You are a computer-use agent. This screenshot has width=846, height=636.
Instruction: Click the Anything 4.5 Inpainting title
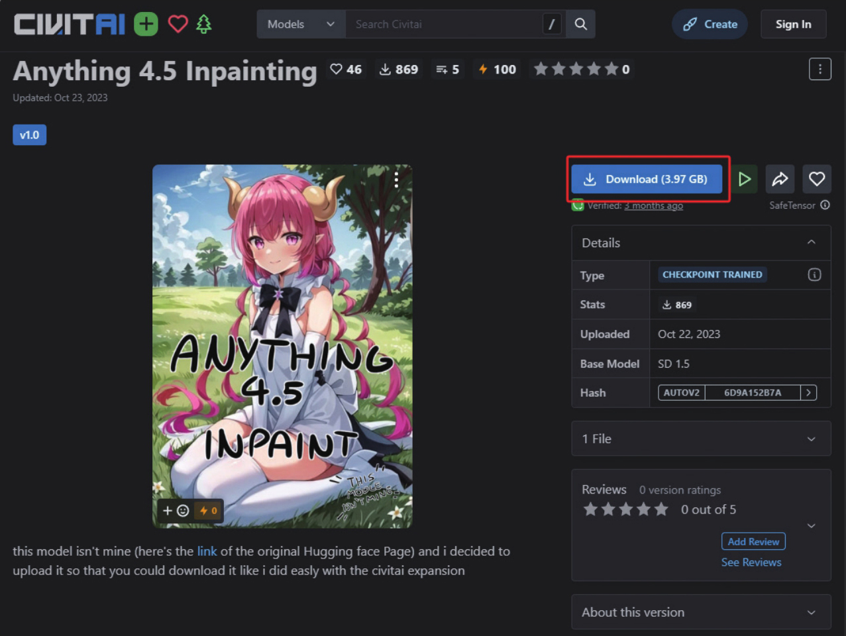[x=165, y=71]
